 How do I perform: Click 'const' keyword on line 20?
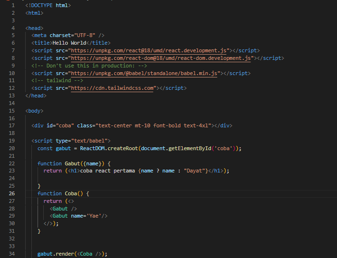click(45, 148)
